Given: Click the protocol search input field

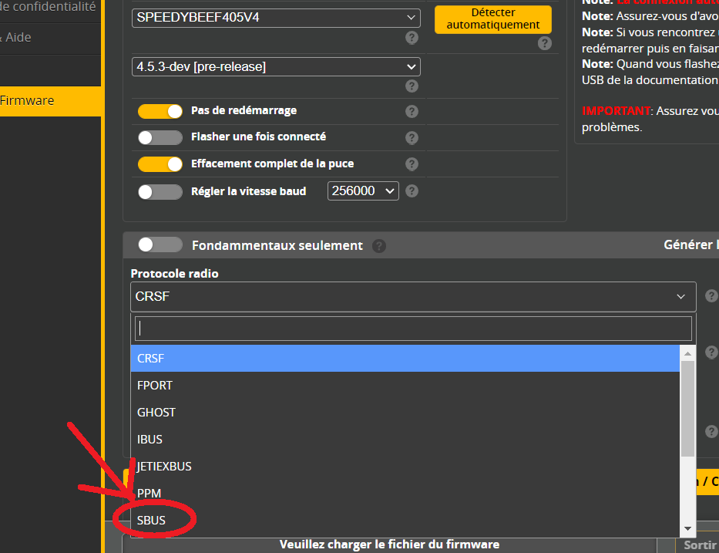Looking at the screenshot, I should click(x=413, y=329).
